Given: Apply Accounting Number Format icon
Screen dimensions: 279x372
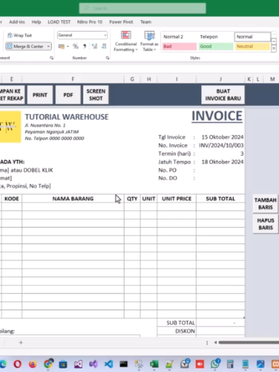Looking at the screenshot, I should (x=61, y=47).
